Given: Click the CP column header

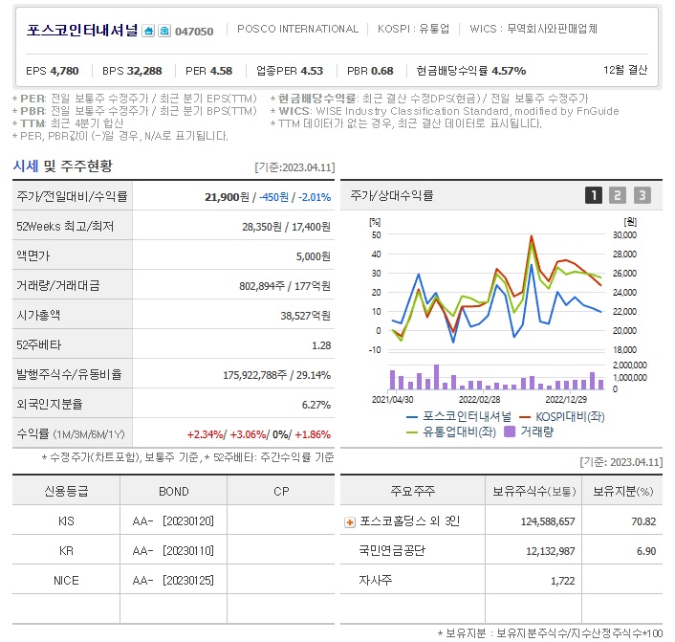Looking at the screenshot, I should coord(281,492).
